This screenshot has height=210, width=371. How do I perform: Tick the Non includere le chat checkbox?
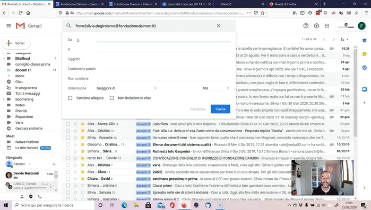[x=111, y=98]
